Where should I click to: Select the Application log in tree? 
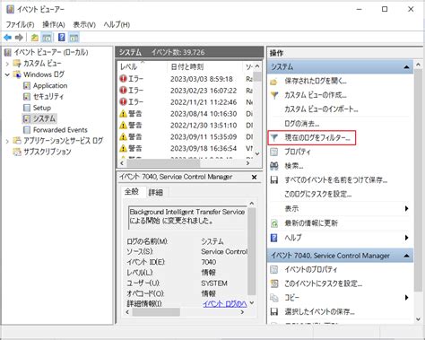[50, 86]
